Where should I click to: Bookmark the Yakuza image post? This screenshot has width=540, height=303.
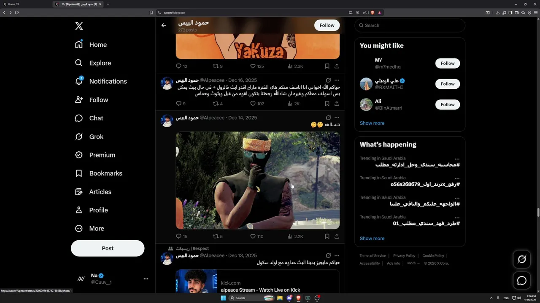pyautogui.click(x=327, y=66)
